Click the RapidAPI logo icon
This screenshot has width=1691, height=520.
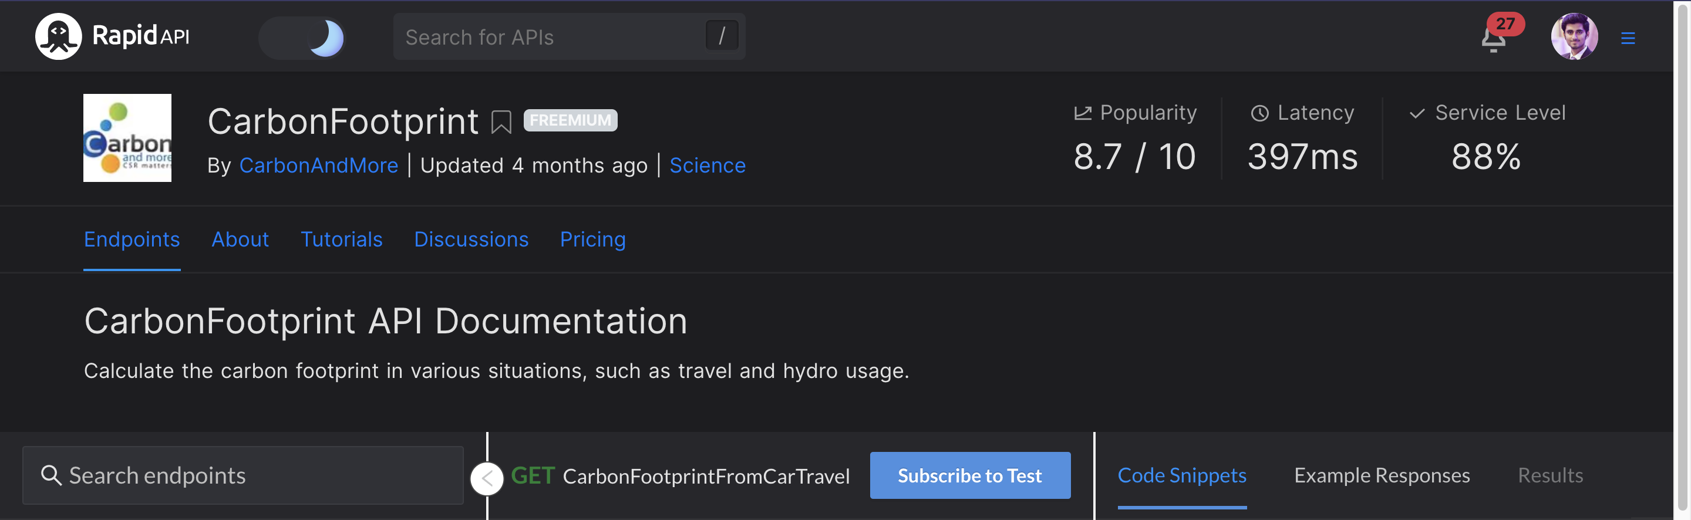coord(59,37)
